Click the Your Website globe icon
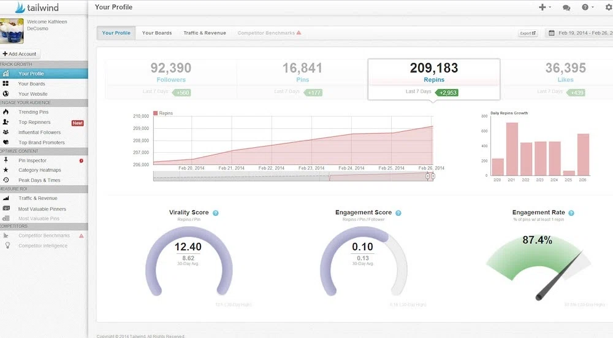The width and height of the screenshot is (613, 338). (6, 94)
